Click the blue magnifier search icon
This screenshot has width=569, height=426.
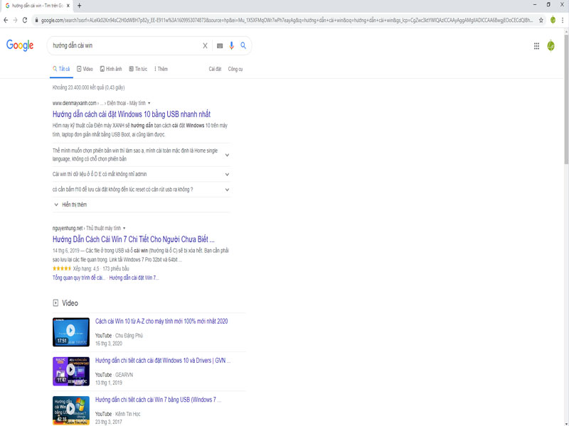[x=243, y=45]
